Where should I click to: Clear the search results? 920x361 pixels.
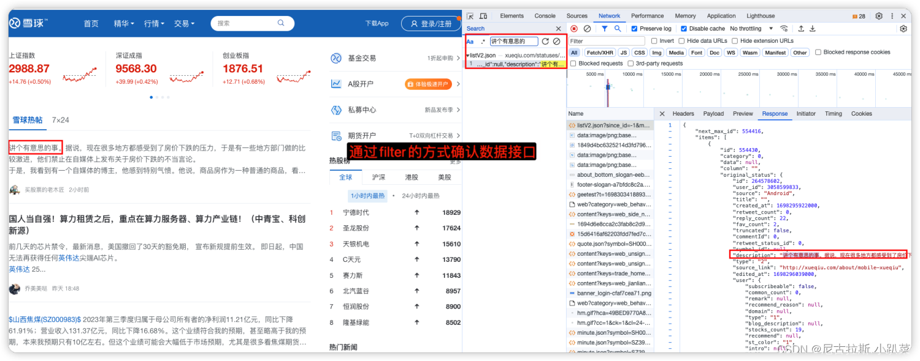[x=556, y=42]
